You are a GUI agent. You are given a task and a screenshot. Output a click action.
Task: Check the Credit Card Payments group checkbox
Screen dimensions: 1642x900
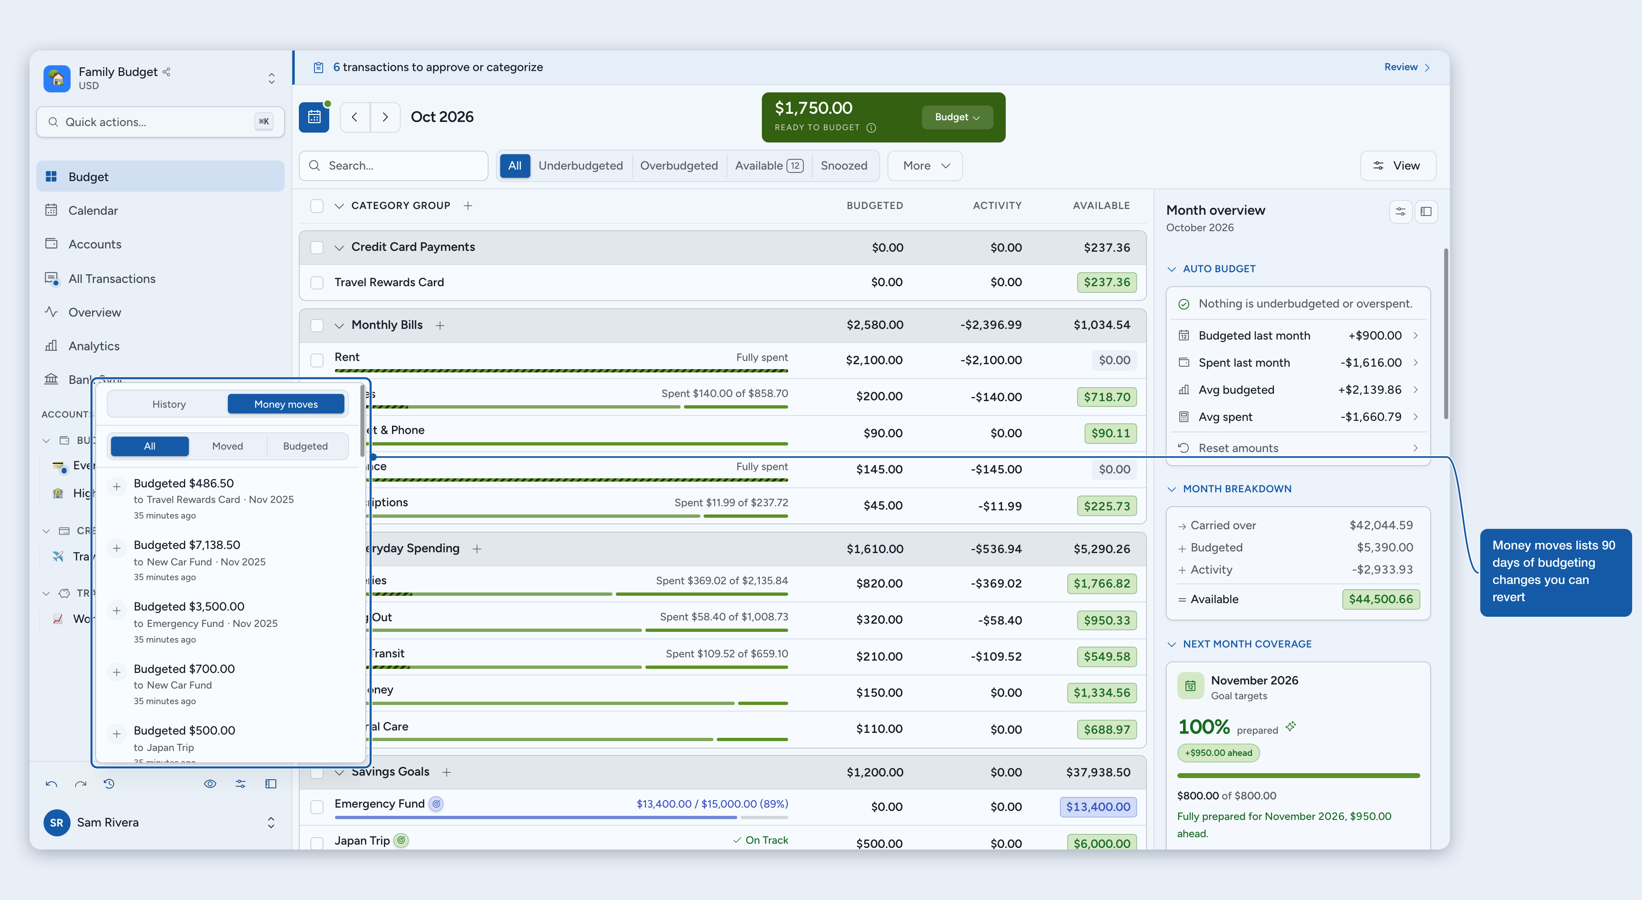coord(317,248)
